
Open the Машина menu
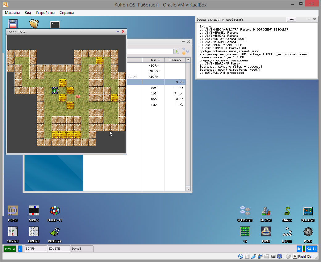click(x=12, y=13)
